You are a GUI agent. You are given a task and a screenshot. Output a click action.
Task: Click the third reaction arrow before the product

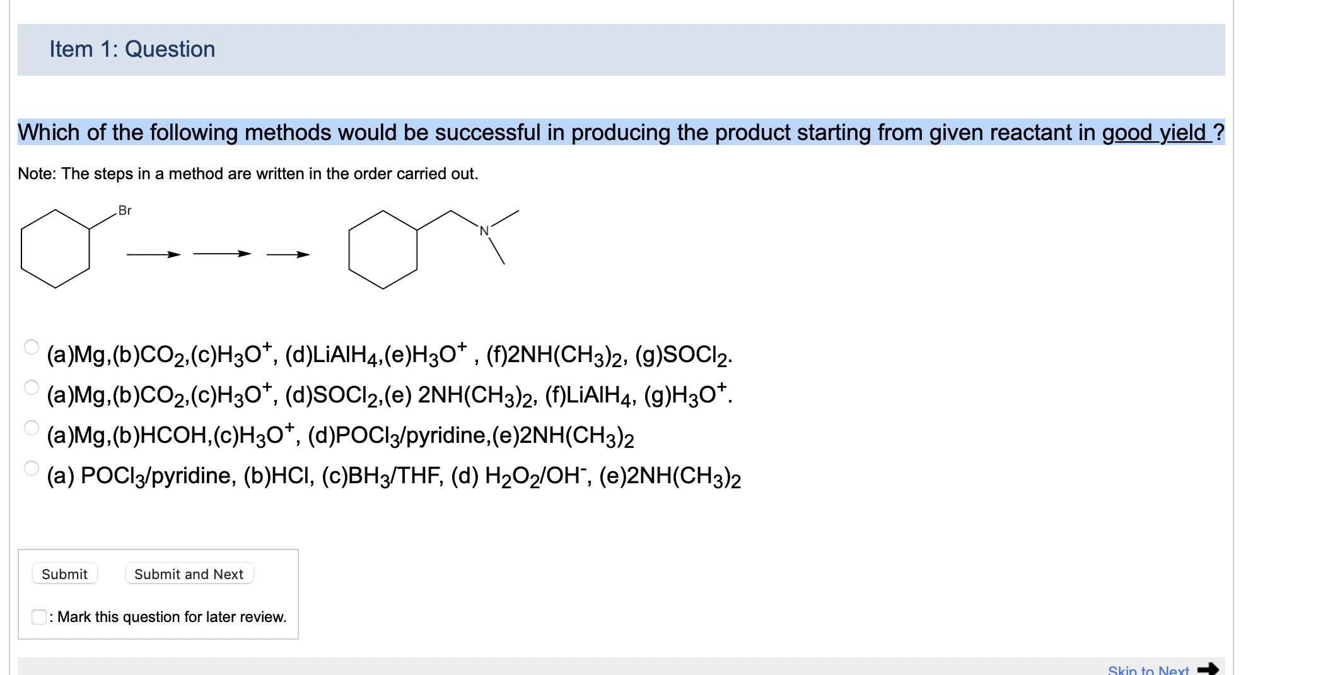[x=287, y=255]
